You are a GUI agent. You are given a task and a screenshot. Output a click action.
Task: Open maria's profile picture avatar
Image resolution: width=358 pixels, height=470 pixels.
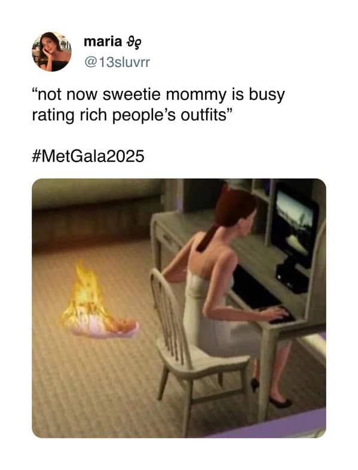pos(52,51)
